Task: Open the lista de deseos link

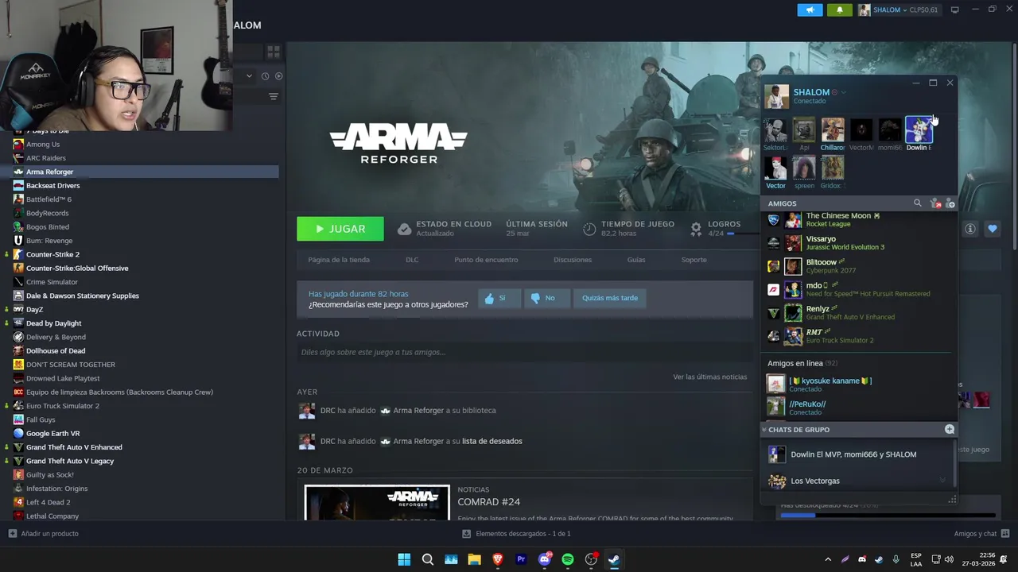Action: point(492,441)
